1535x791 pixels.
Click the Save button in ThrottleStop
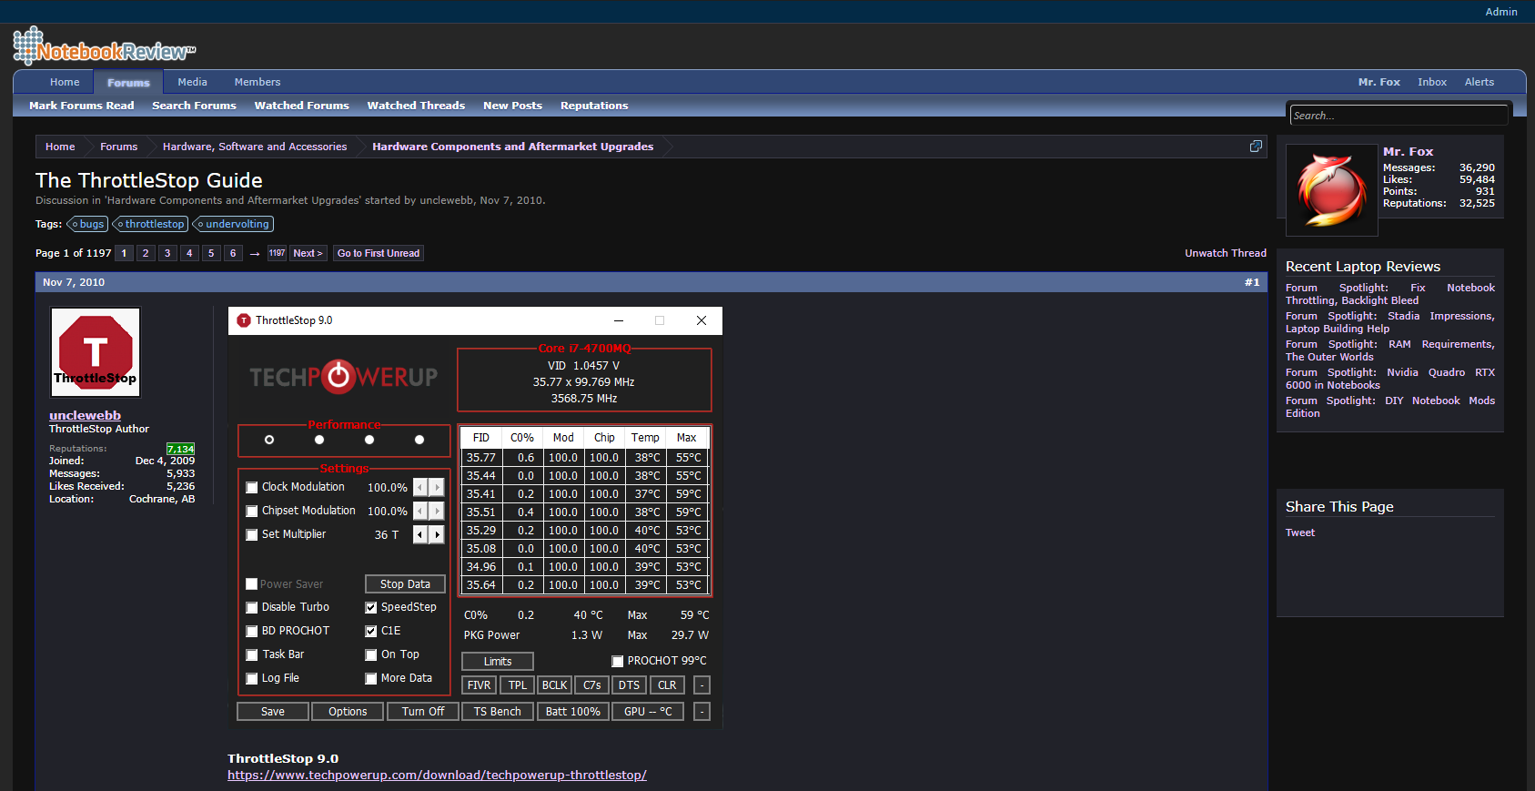click(273, 712)
